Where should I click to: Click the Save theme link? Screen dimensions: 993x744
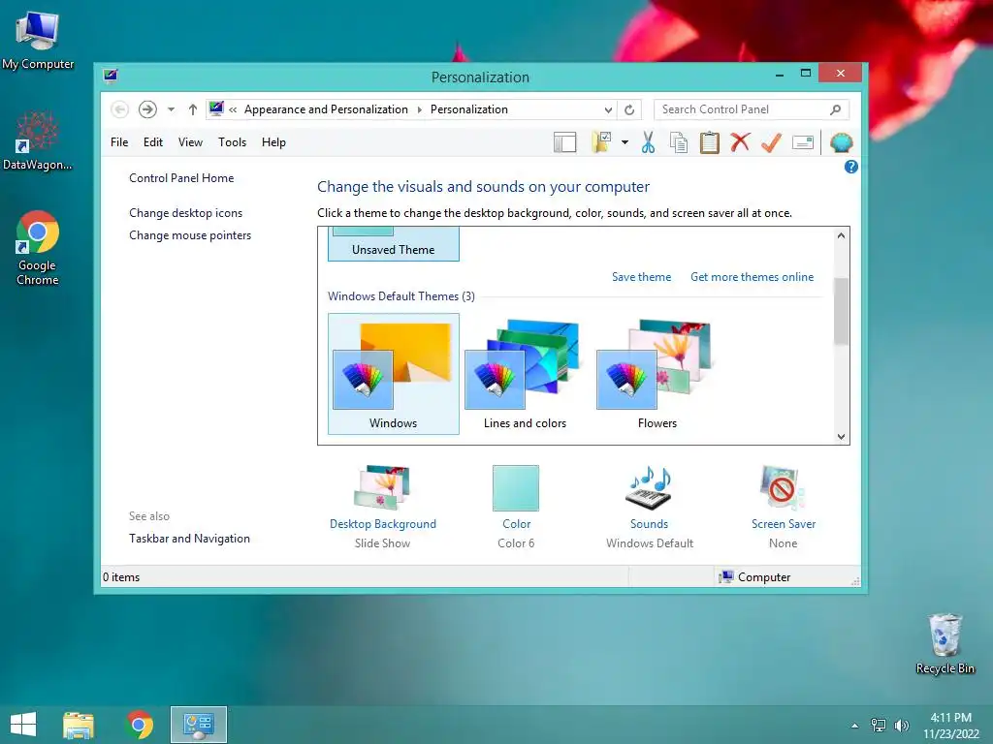tap(641, 276)
